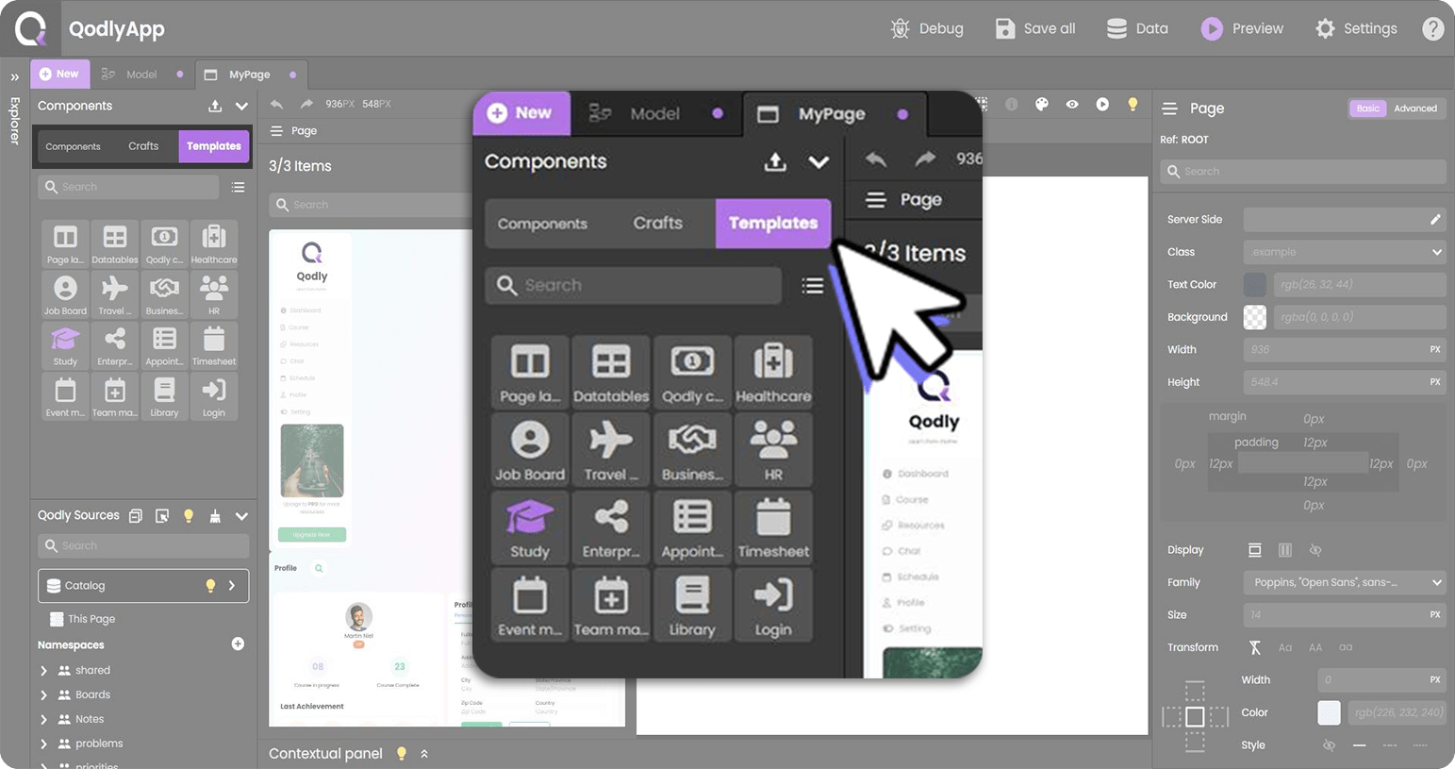Pick the Study template icon
Viewport: 1455px width, 769px height.
click(65, 345)
